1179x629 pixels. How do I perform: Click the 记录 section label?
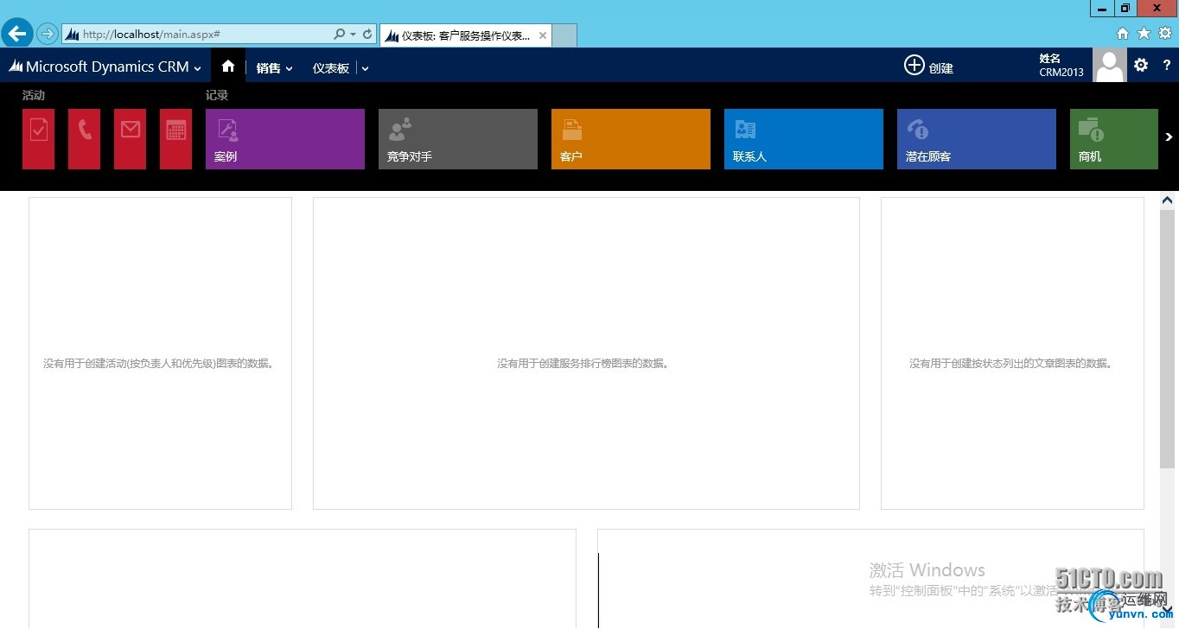click(x=217, y=95)
